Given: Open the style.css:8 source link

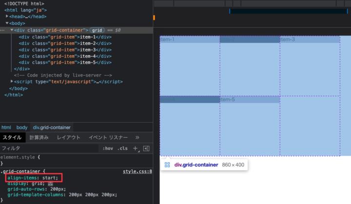Looking at the screenshot, I should point(137,171).
